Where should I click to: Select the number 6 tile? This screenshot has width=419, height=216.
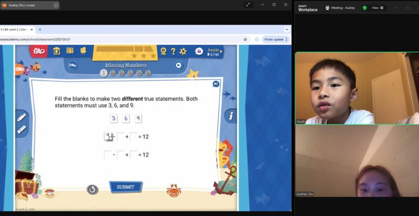[x=126, y=118]
